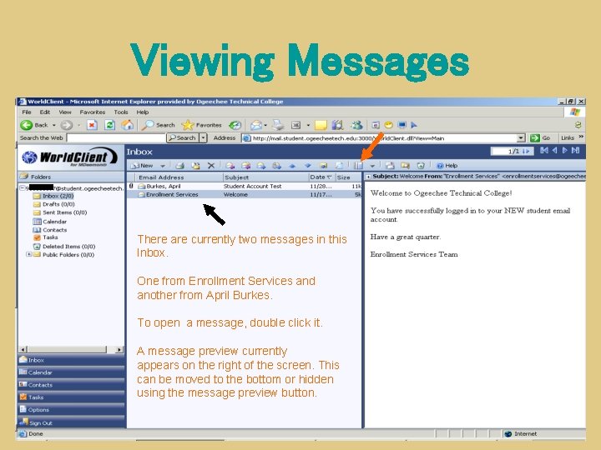Open Favorites star in browser toolbar
The height and width of the screenshot is (450, 601).
tap(202, 125)
